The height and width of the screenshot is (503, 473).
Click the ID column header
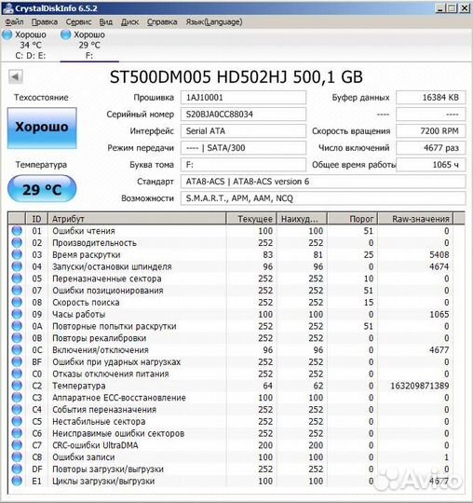[36, 219]
